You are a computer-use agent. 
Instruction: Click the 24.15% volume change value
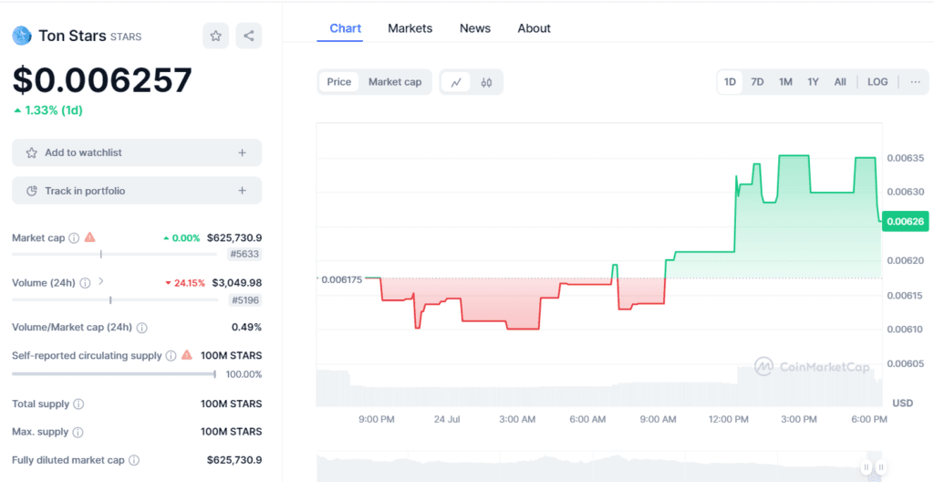(x=184, y=283)
